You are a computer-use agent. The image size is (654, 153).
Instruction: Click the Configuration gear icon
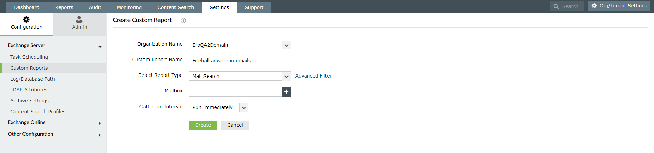26,19
